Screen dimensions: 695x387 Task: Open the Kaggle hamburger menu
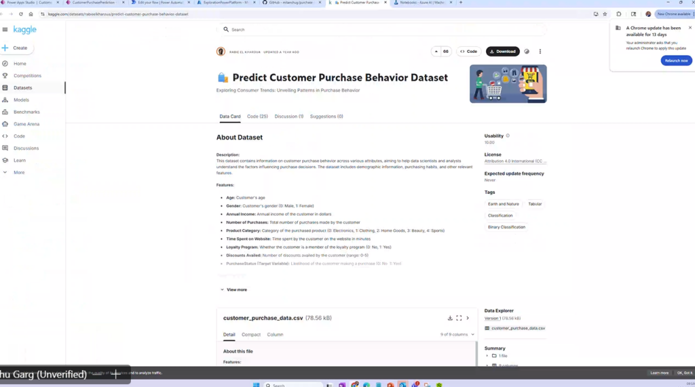5,30
